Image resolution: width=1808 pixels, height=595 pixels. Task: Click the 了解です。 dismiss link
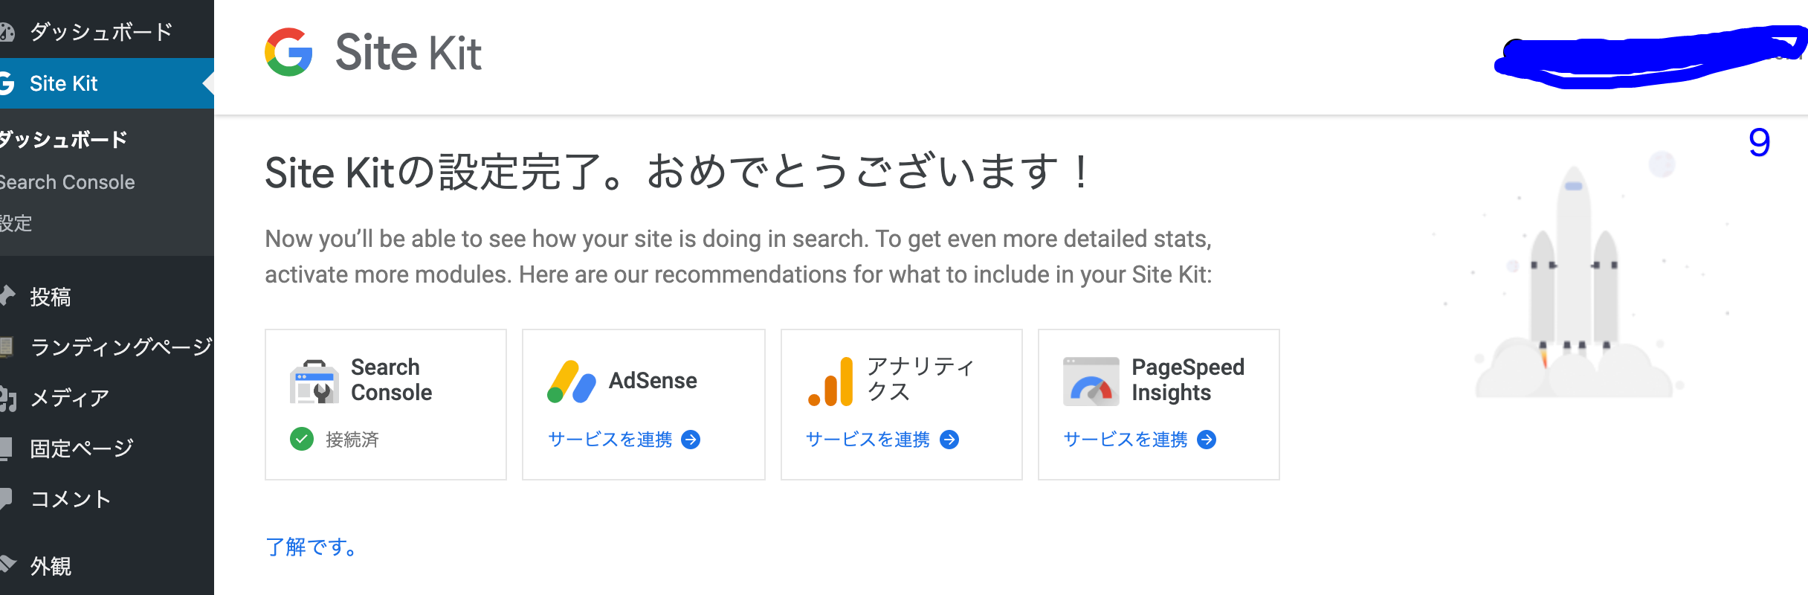[x=311, y=547]
